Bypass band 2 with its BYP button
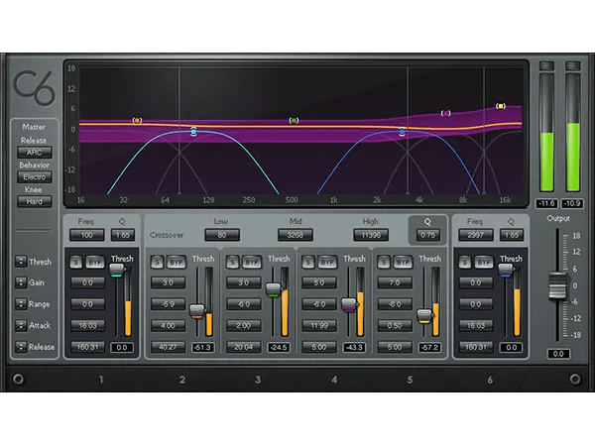The width and height of the screenshot is (595, 446). click(177, 262)
